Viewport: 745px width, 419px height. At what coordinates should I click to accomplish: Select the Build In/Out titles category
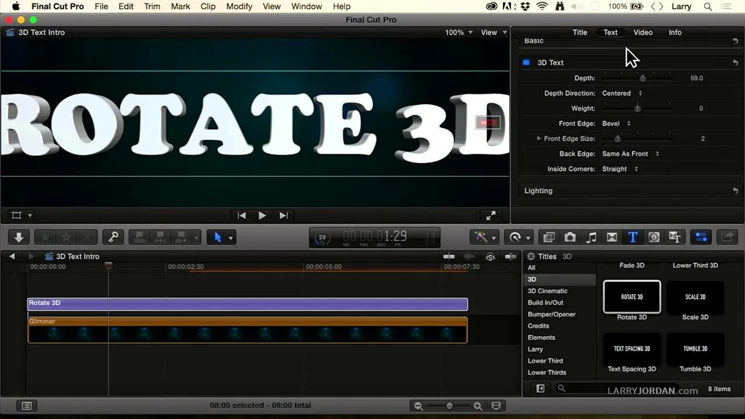click(545, 303)
